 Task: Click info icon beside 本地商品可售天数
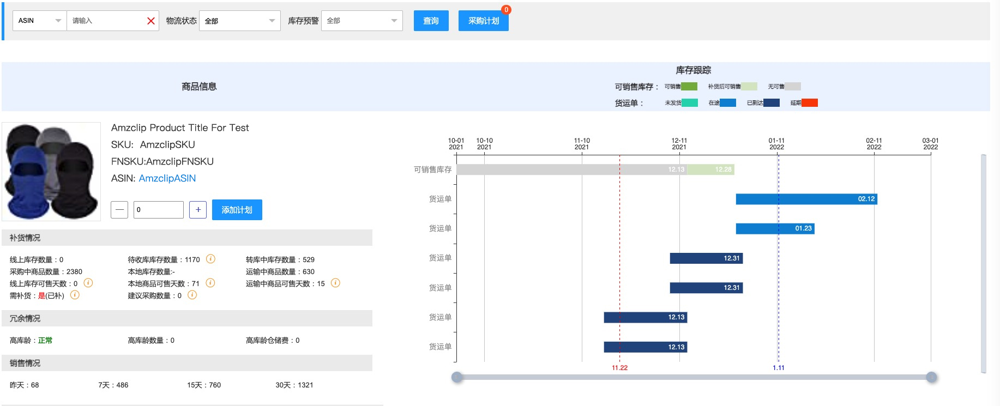tap(210, 283)
